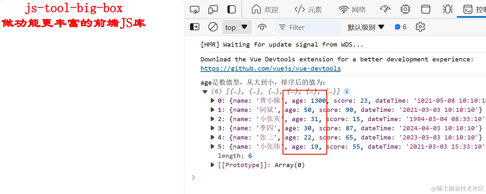This screenshot has height=194, width=486.
Task: Click the 'Download the Vue Devtools extension' message
Action: (337, 59)
